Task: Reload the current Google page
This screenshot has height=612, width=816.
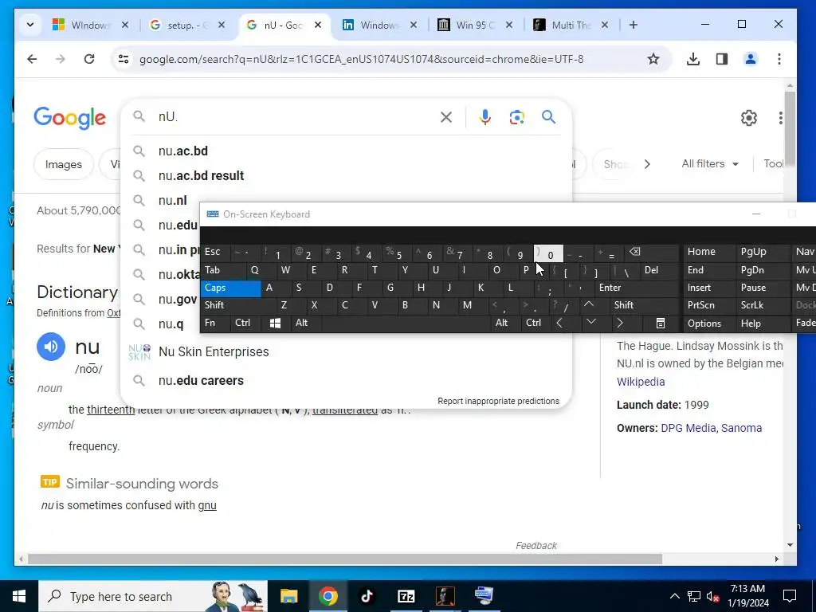Action: coord(89,59)
